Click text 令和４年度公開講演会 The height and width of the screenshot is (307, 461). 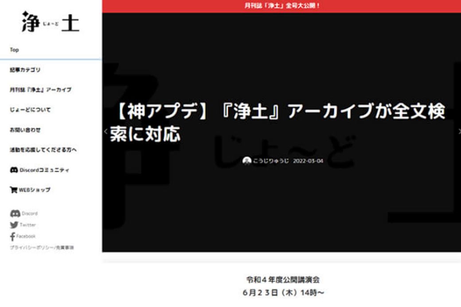click(283, 279)
